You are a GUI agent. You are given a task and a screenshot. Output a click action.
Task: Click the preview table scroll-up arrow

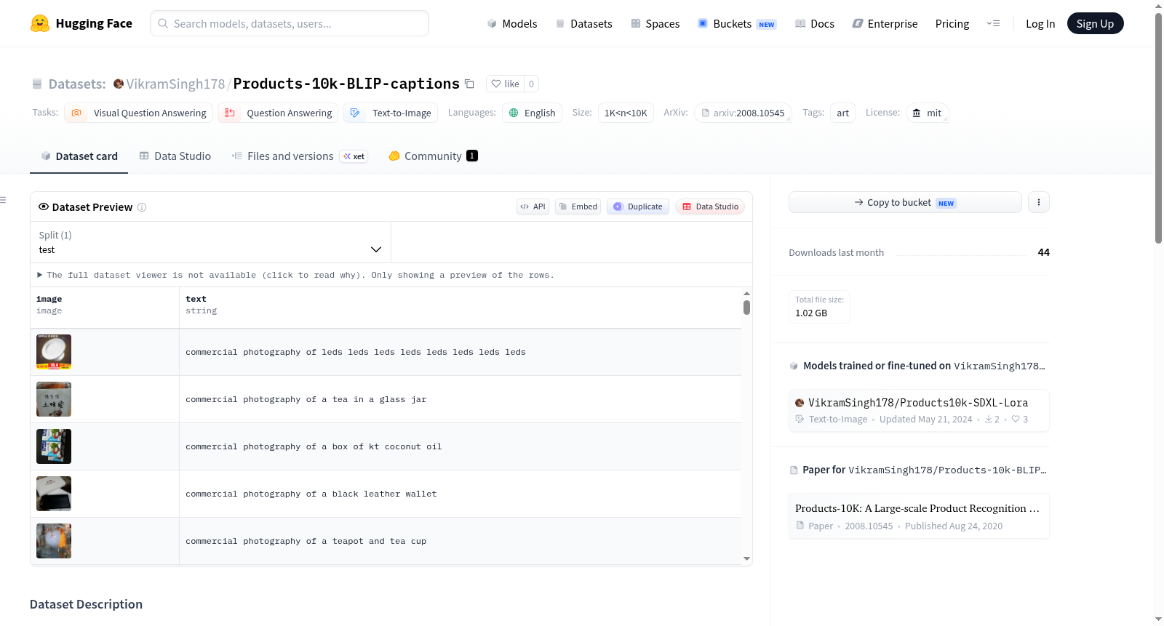(x=746, y=294)
